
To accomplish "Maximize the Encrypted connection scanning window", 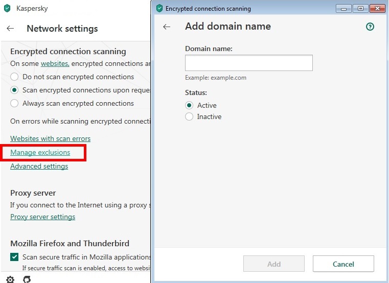I will point(360,9).
